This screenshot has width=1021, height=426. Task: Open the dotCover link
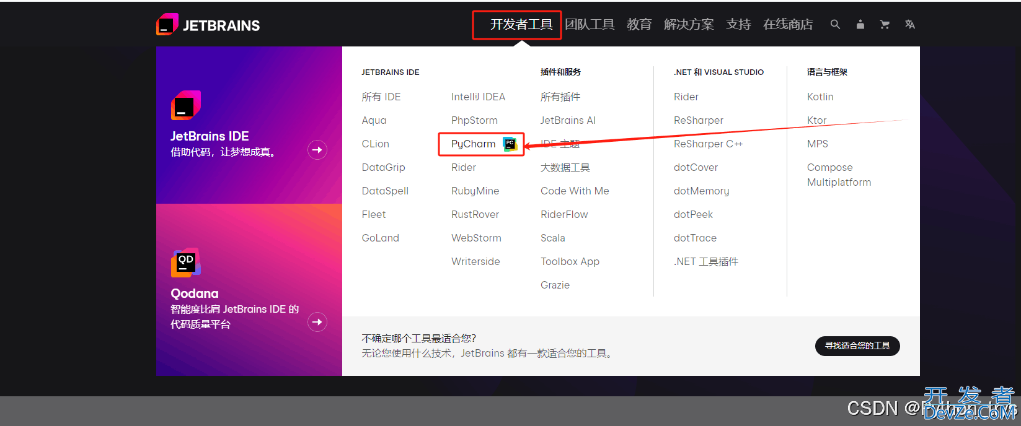pos(696,167)
